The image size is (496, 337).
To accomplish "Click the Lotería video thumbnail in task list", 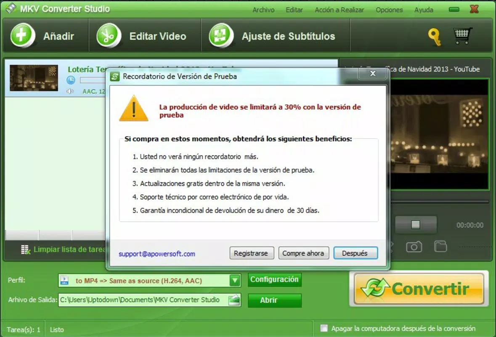I will click(x=34, y=78).
